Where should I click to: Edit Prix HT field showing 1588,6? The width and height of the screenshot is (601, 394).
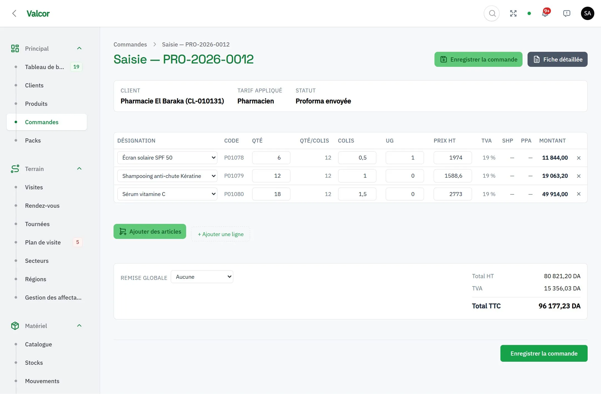(453, 176)
